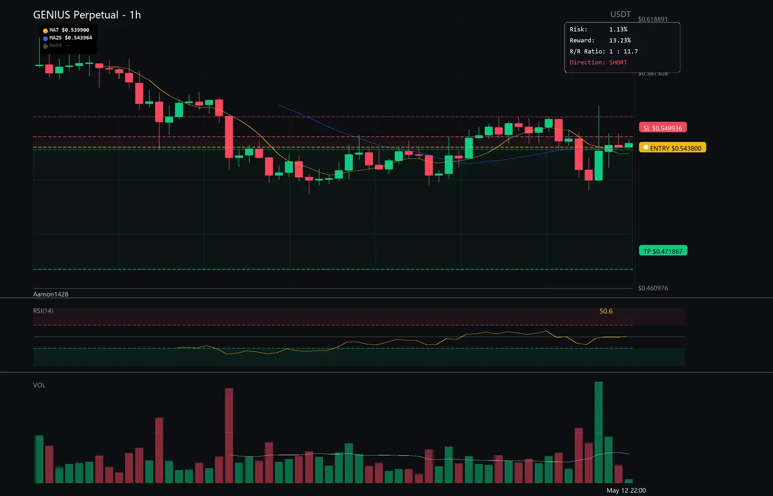Viewport: 773px width, 496px height.
Task: Click the white dot on ENTRY tag
Action: click(x=645, y=147)
